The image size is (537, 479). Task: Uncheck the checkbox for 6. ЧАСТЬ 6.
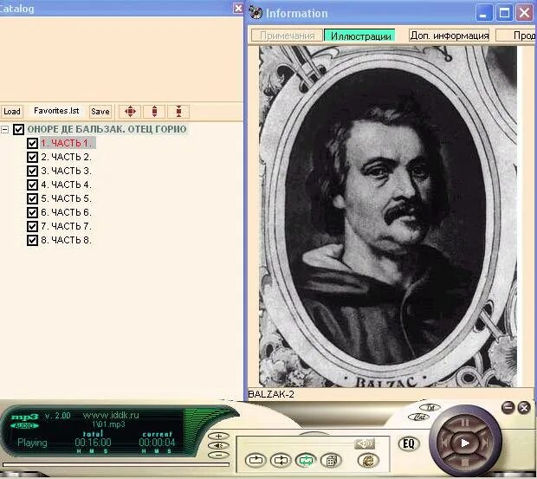pyautogui.click(x=32, y=212)
